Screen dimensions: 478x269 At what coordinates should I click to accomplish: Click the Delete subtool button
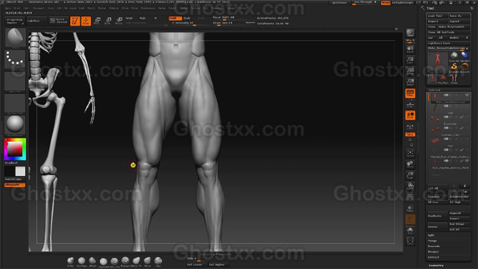tap(437, 227)
